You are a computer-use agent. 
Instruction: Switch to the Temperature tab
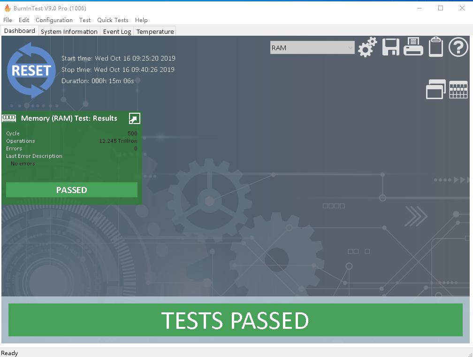click(155, 31)
